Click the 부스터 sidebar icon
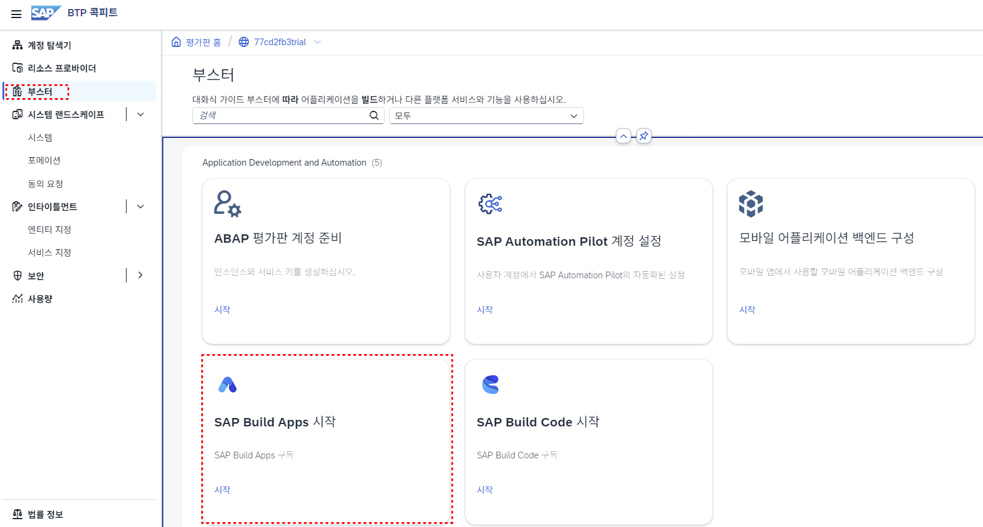This screenshot has height=527, width=983. (17, 92)
